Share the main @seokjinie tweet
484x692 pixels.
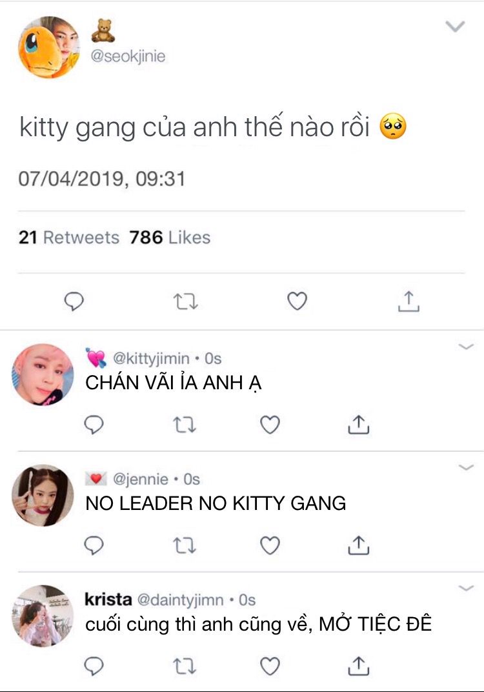(x=408, y=301)
